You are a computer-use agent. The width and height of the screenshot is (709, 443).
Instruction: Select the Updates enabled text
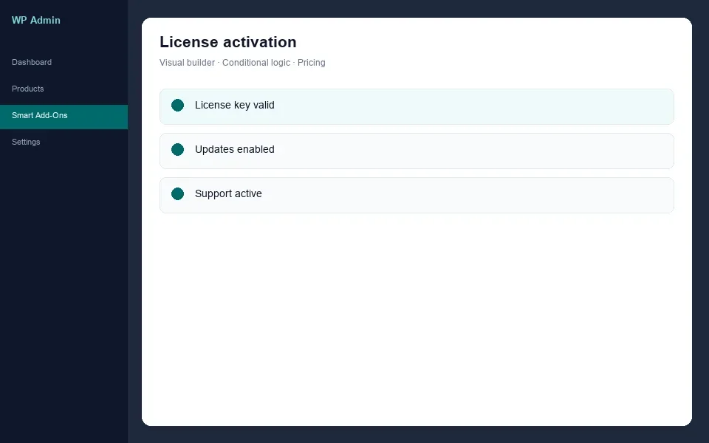235,150
